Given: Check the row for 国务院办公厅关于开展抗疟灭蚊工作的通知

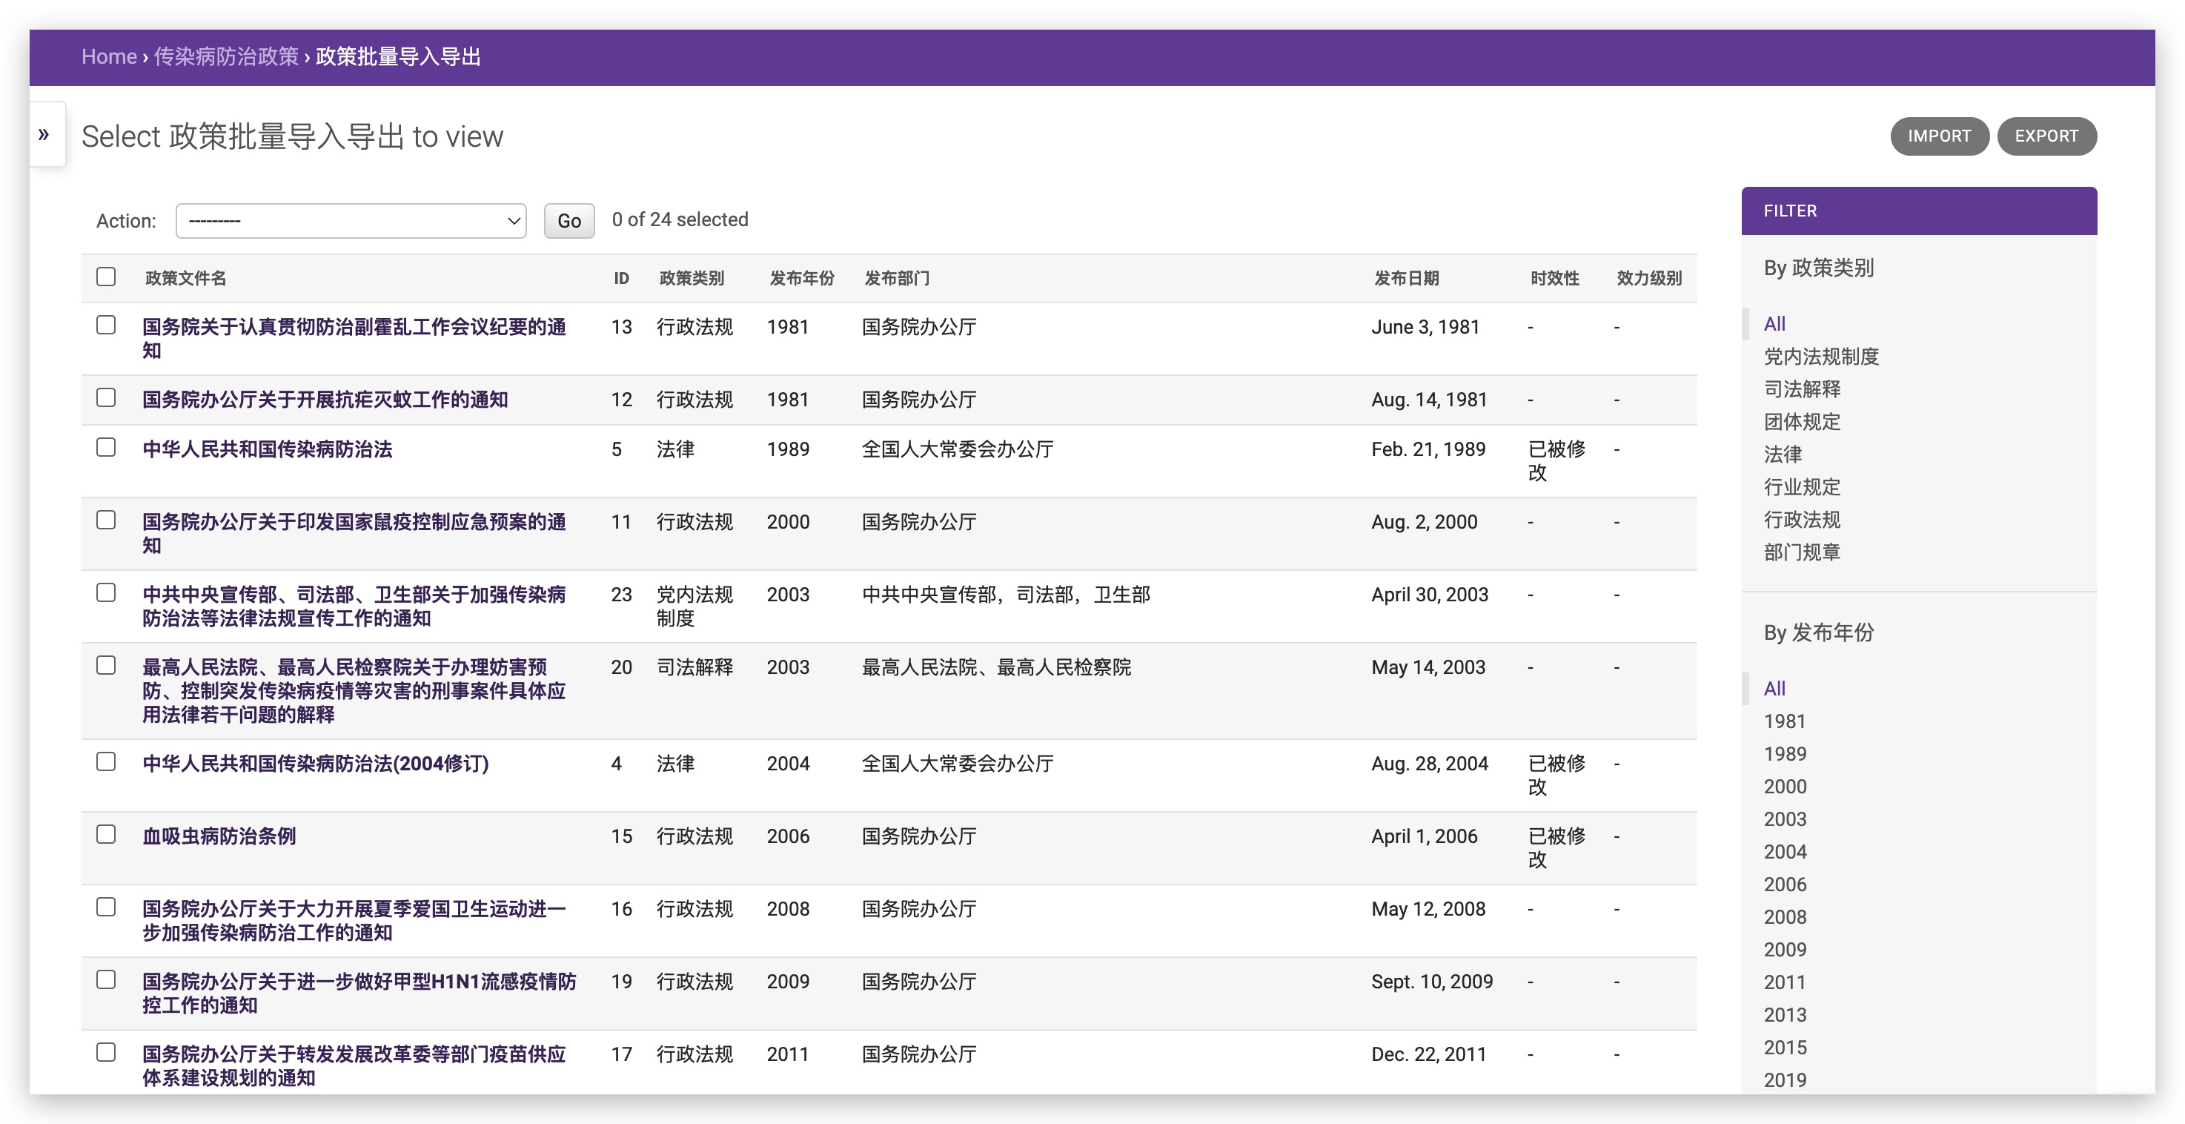Looking at the screenshot, I should pos(106,398).
